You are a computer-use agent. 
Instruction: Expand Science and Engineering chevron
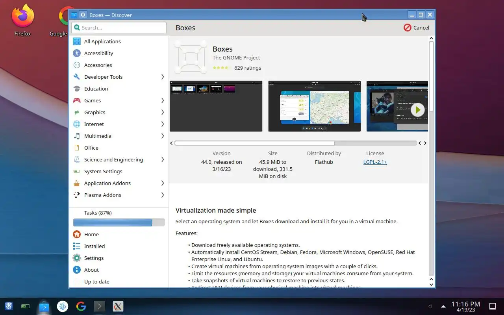point(162,159)
